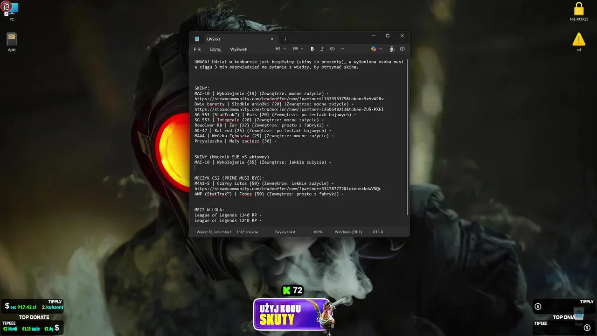Screen dimensions: 597x336
Task: Click the dollar icon on bottom-right TIPPLY widget
Action: coord(538,307)
